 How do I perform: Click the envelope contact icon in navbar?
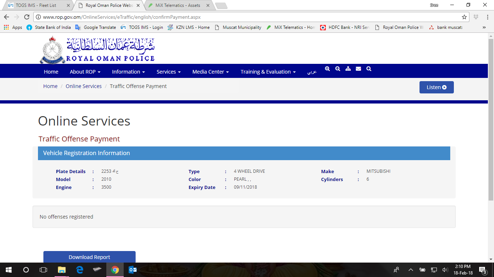click(x=358, y=69)
